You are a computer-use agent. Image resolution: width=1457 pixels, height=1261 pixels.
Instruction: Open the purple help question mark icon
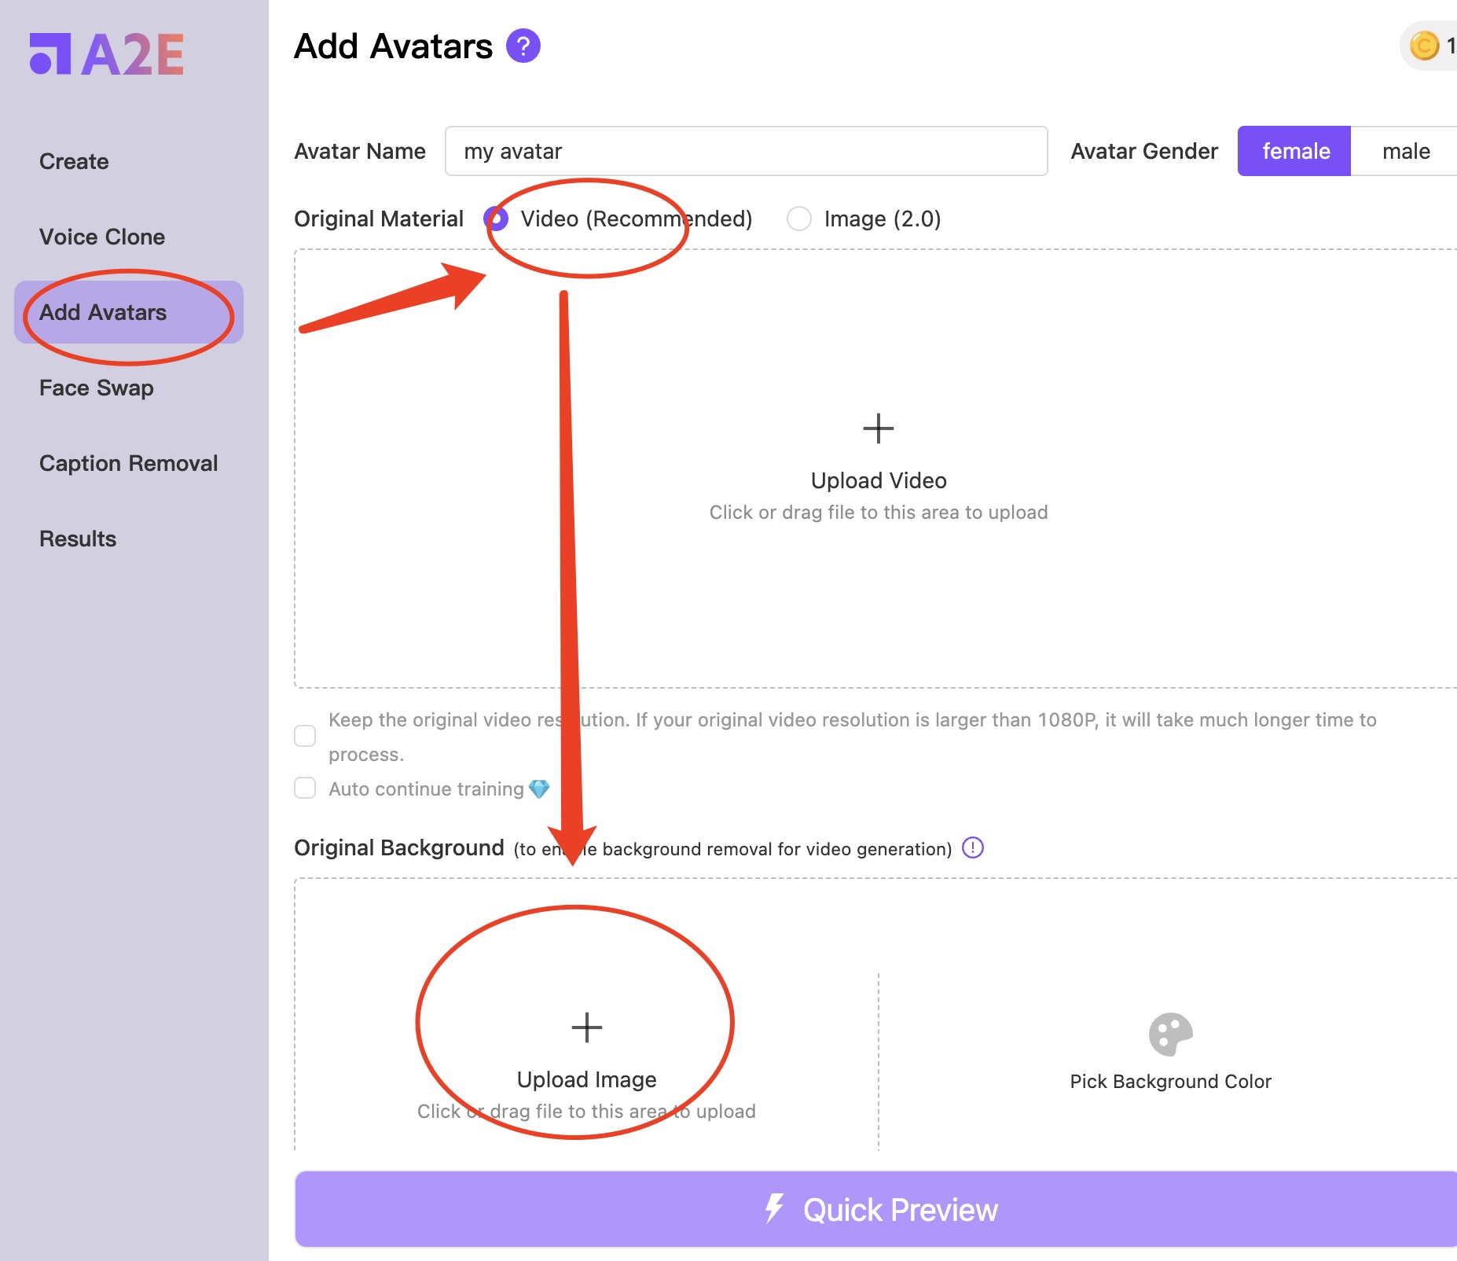(x=523, y=46)
